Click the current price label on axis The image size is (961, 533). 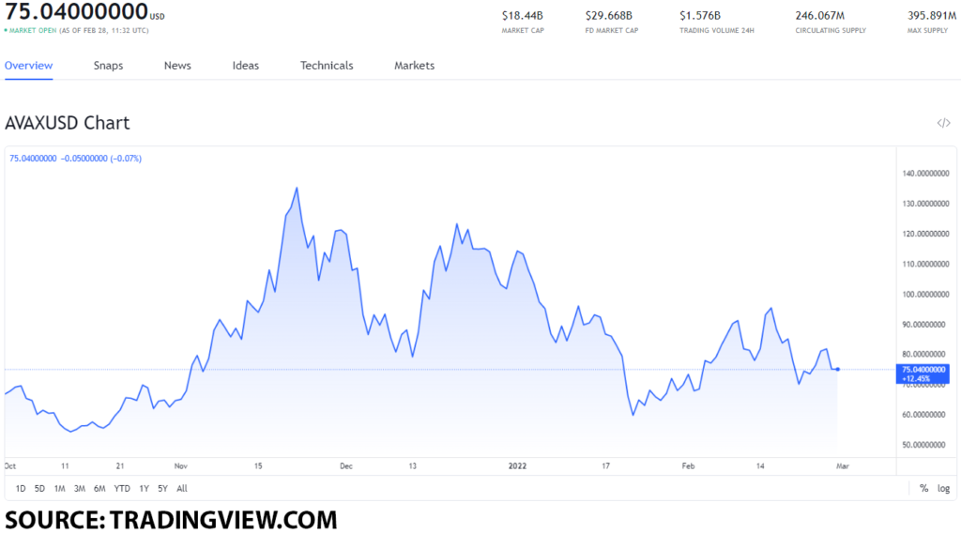point(923,373)
